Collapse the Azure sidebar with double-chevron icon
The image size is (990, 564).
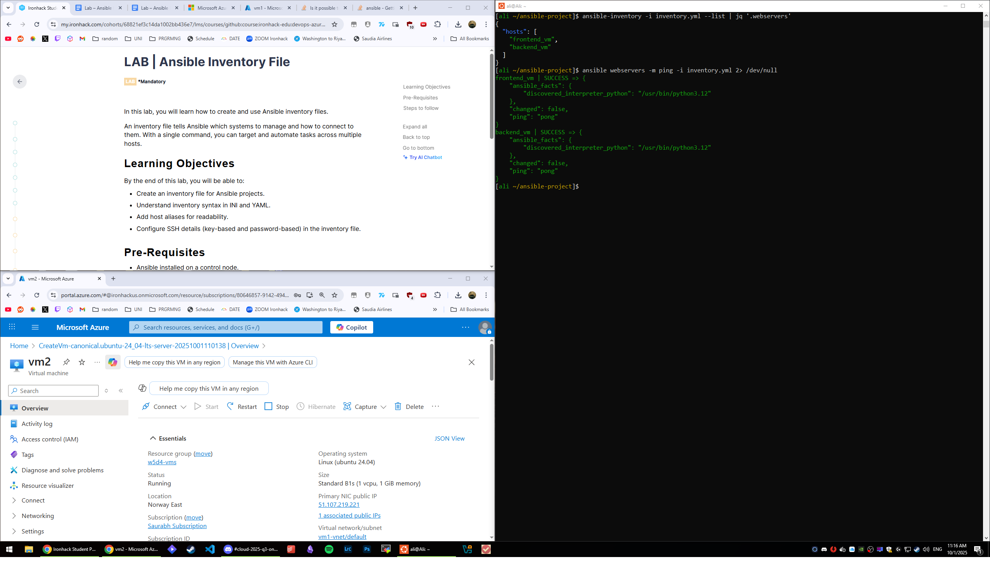(121, 390)
